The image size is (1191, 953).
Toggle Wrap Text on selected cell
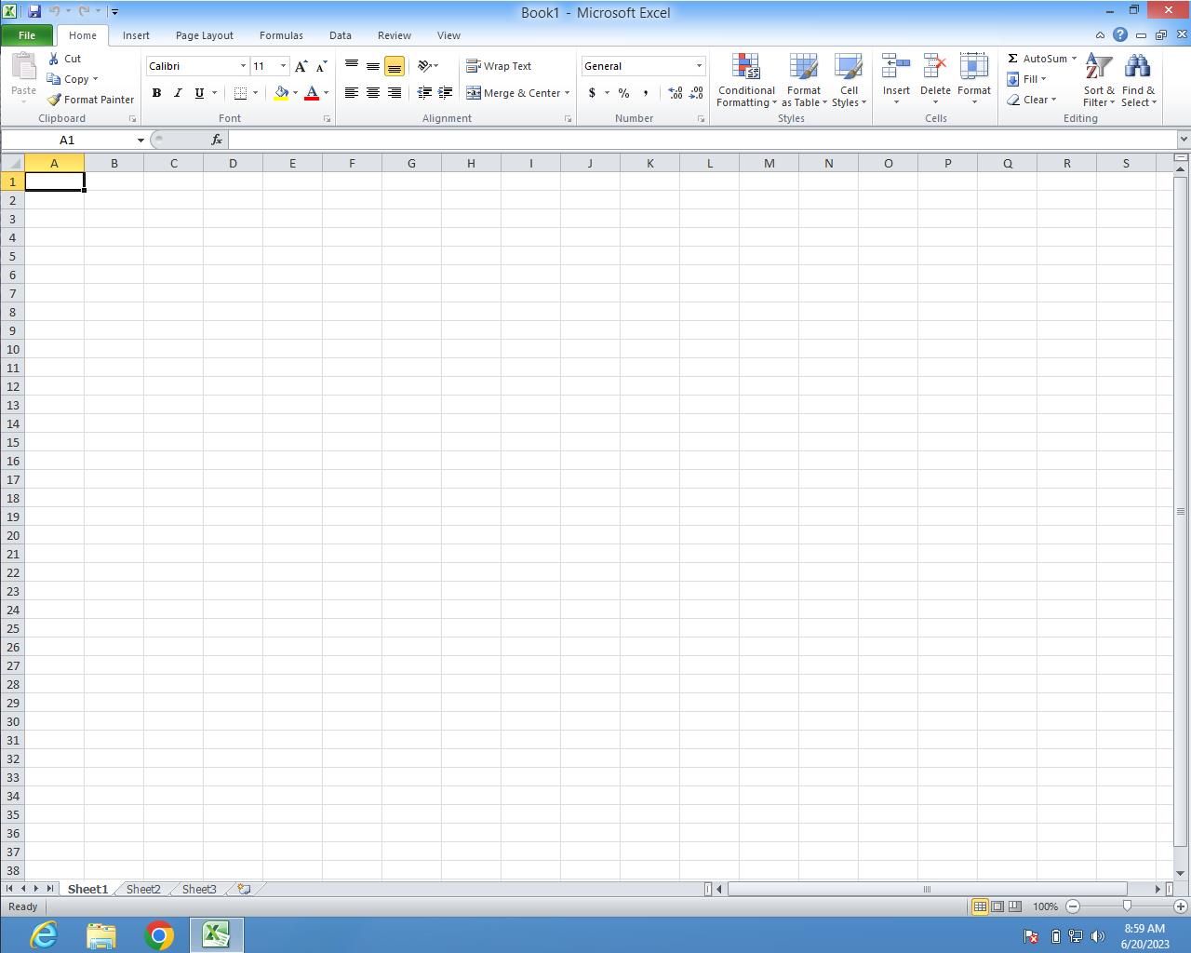click(x=499, y=66)
